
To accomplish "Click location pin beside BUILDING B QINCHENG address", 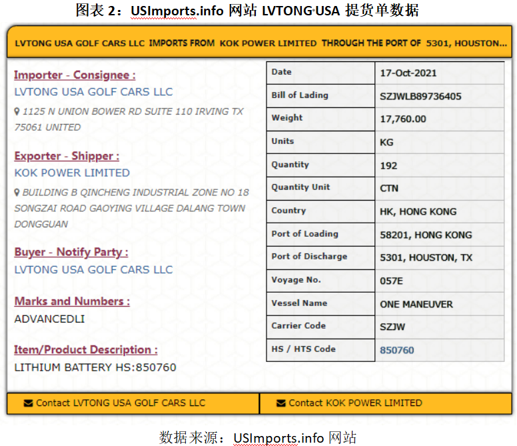I will 17,192.
